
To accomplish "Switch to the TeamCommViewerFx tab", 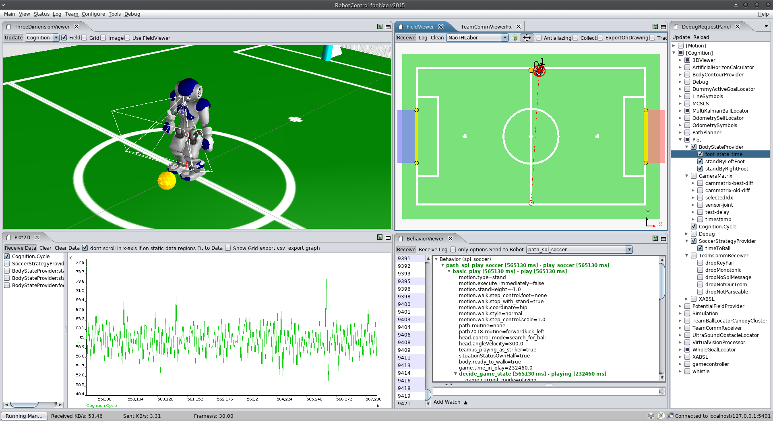I will click(486, 27).
